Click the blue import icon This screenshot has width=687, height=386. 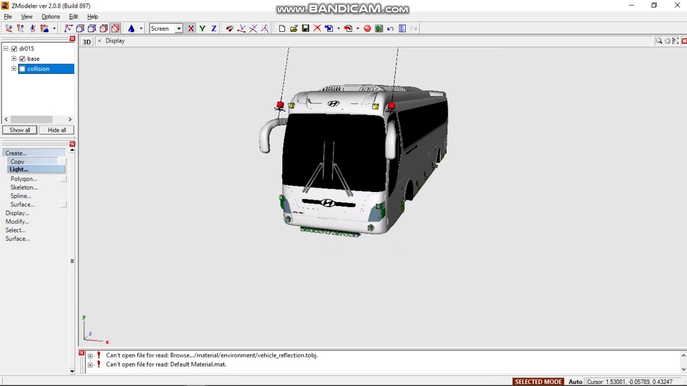tap(329, 28)
